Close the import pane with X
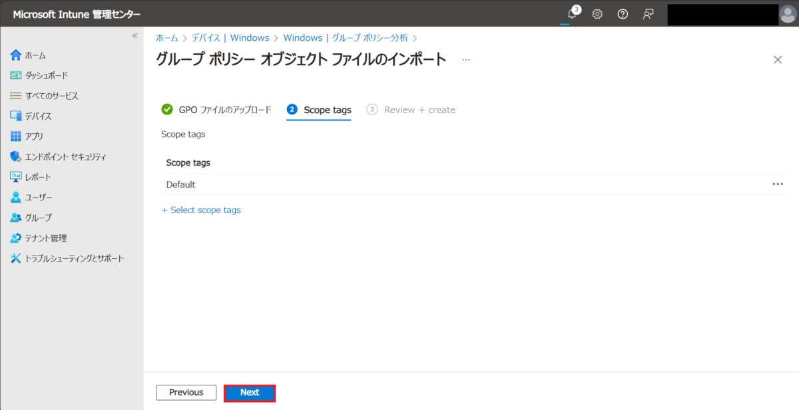799x410 pixels. pos(778,60)
